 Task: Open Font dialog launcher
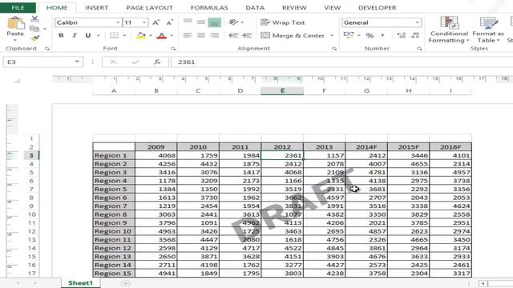[173, 49]
